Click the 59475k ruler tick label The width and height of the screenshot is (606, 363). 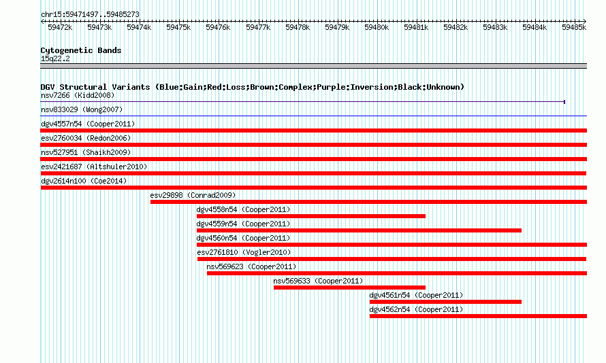point(178,28)
